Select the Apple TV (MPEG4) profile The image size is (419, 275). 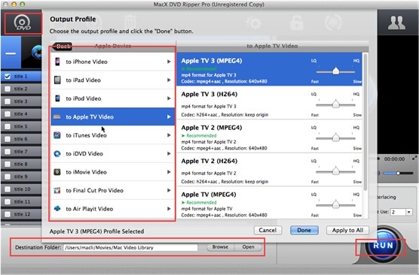(269, 203)
